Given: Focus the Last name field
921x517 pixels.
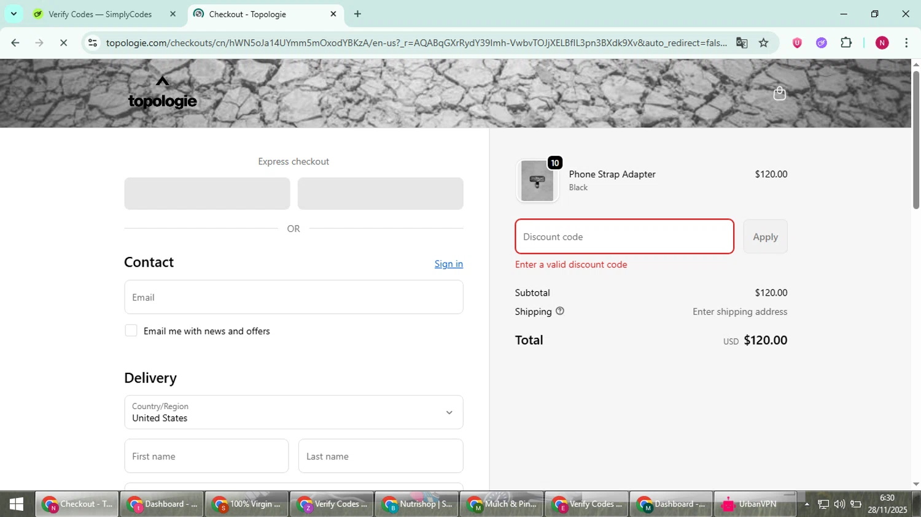Looking at the screenshot, I should 381,456.
